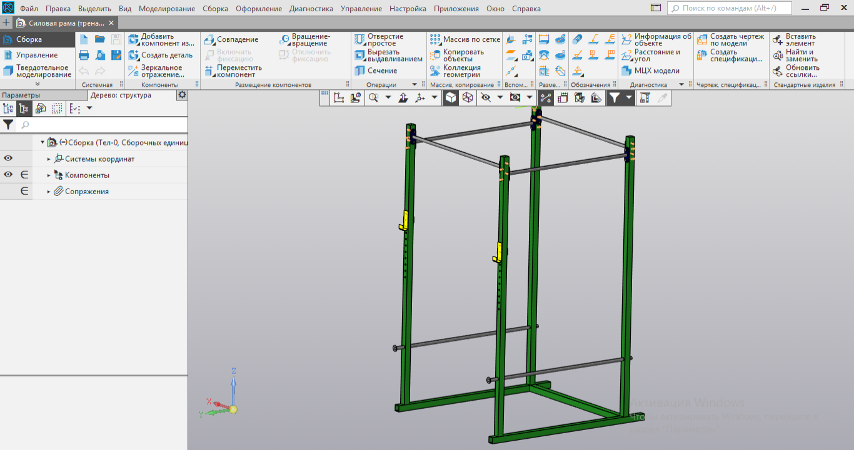The image size is (854, 450).
Task: Select Расстояние и угол measurement
Action: tap(651, 55)
